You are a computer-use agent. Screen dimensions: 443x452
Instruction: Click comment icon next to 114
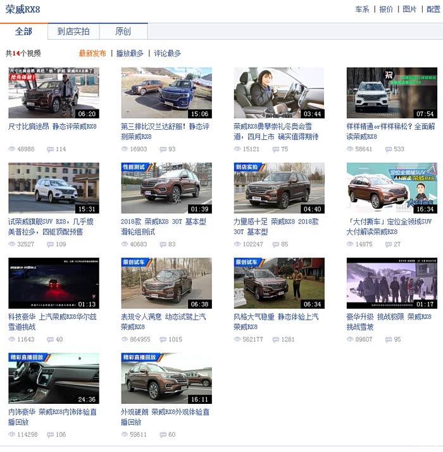50,149
